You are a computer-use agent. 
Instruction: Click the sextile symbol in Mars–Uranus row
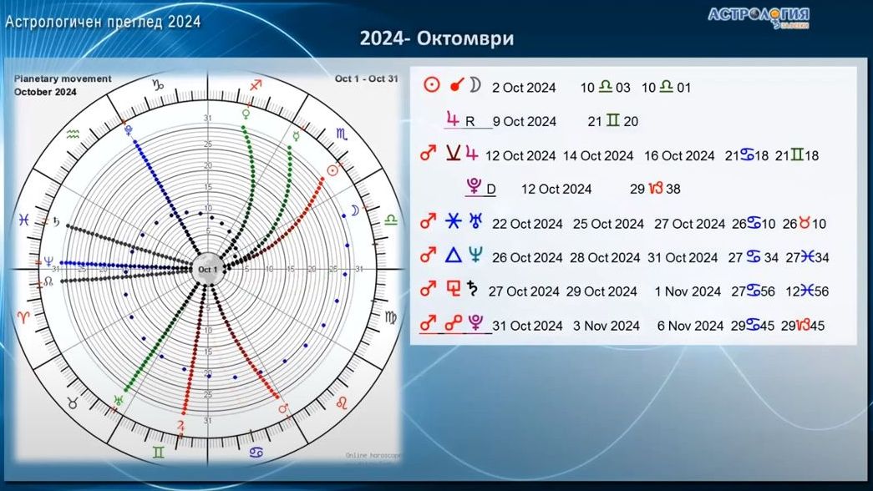coord(453,221)
